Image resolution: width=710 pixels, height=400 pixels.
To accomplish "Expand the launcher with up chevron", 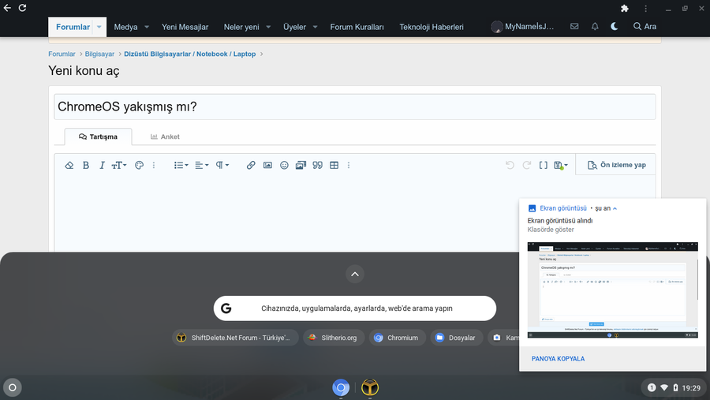I will coord(355,274).
